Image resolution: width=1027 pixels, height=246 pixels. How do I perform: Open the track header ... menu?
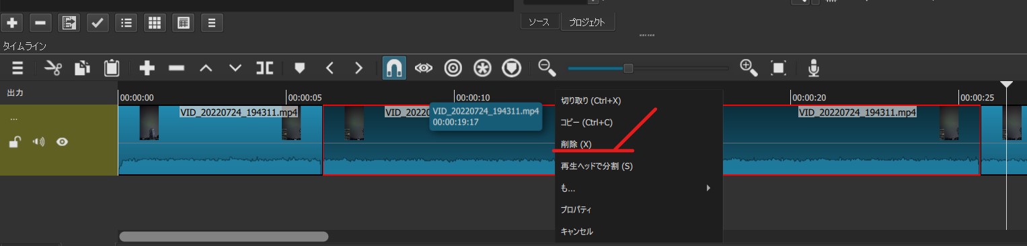click(14, 119)
